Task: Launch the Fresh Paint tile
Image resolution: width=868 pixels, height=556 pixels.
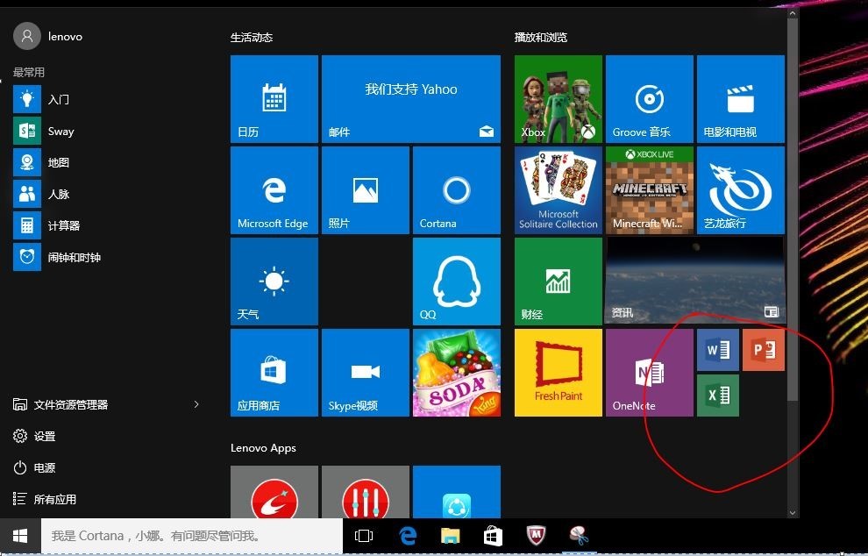Action: click(x=559, y=373)
